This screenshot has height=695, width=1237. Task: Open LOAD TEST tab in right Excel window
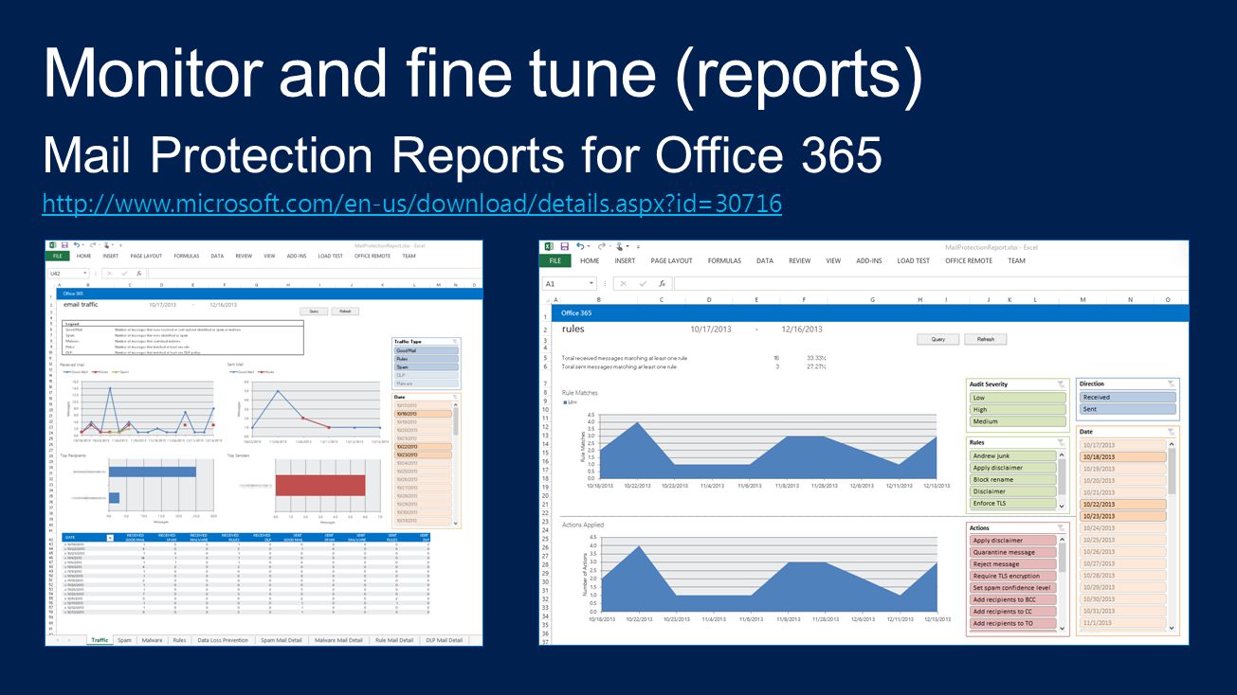point(913,260)
